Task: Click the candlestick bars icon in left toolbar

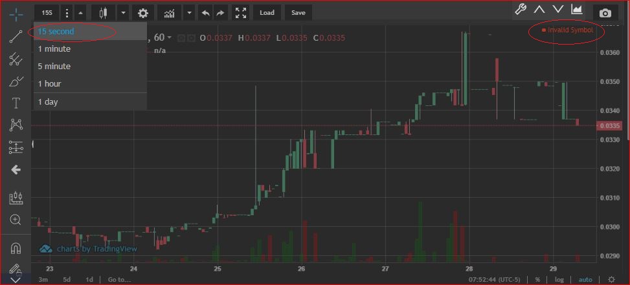Action: (16, 197)
